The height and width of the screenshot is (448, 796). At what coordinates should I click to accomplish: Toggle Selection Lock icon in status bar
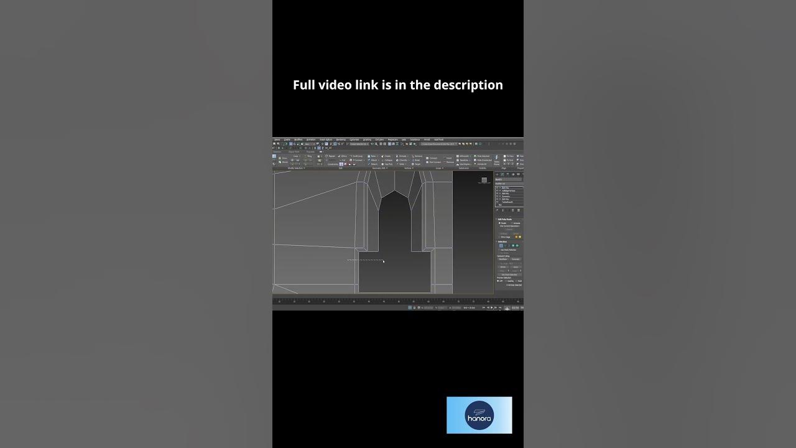(414, 307)
